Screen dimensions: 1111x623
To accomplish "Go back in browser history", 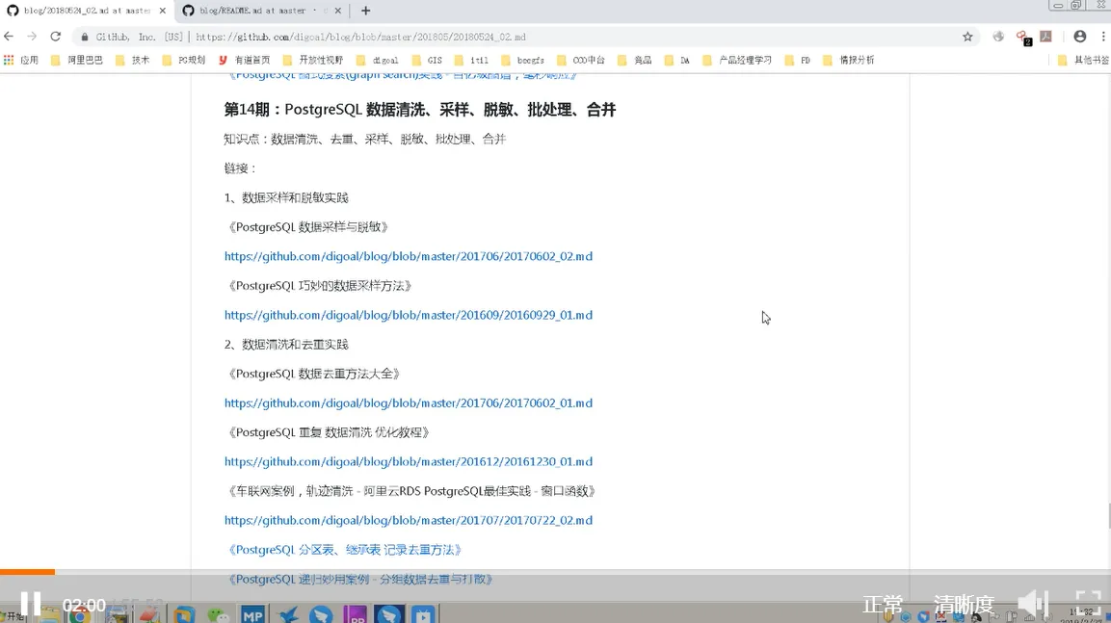I will [x=10, y=36].
